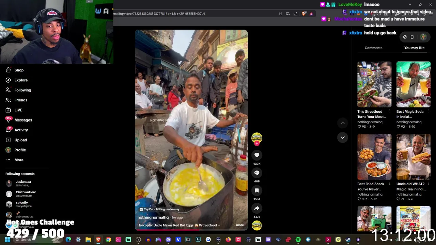Open the This Streetfood Turns Your Mouth thumbnail
The image size is (436, 245).
(374, 84)
